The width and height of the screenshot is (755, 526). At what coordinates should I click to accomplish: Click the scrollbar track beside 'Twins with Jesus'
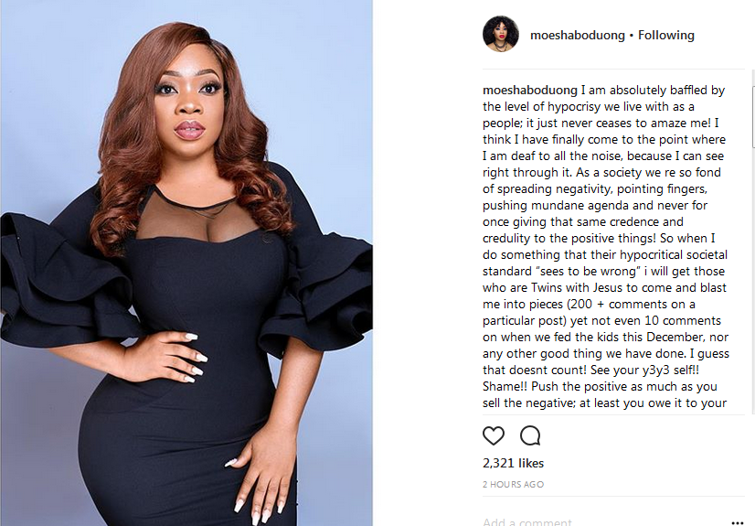coord(753,287)
